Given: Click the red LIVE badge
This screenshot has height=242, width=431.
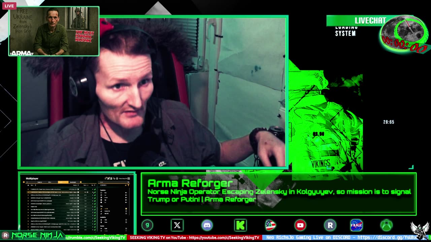Looking at the screenshot, I should (9, 6).
